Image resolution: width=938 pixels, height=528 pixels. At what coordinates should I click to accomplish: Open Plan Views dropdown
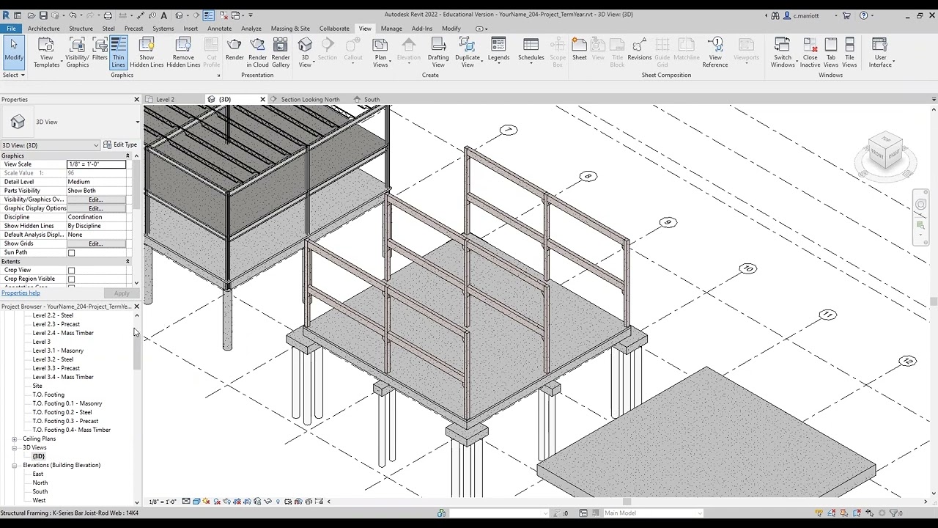380,52
